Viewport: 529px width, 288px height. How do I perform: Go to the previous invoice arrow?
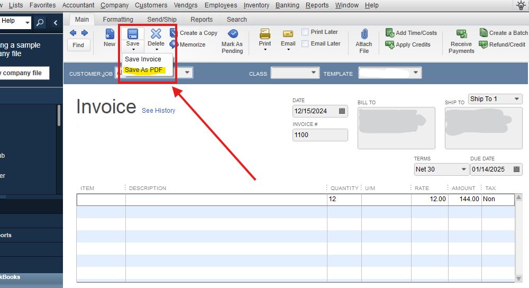click(x=73, y=33)
